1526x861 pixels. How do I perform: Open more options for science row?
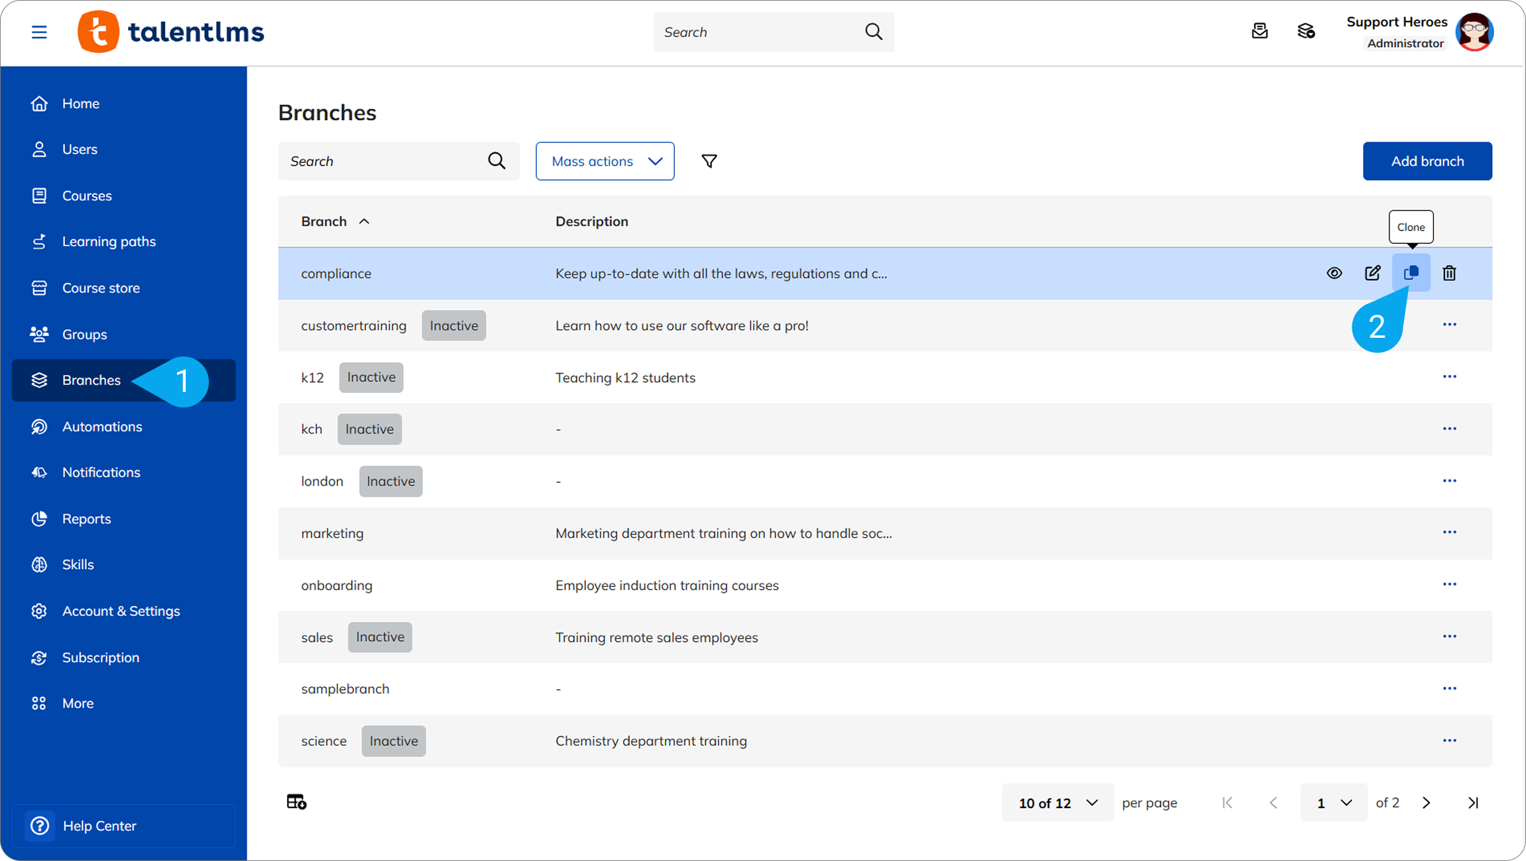[x=1450, y=740]
